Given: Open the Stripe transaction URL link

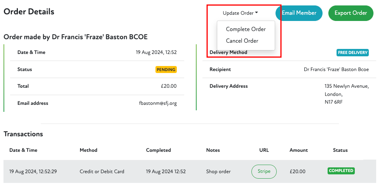Looking at the screenshot, I should click(264, 171).
